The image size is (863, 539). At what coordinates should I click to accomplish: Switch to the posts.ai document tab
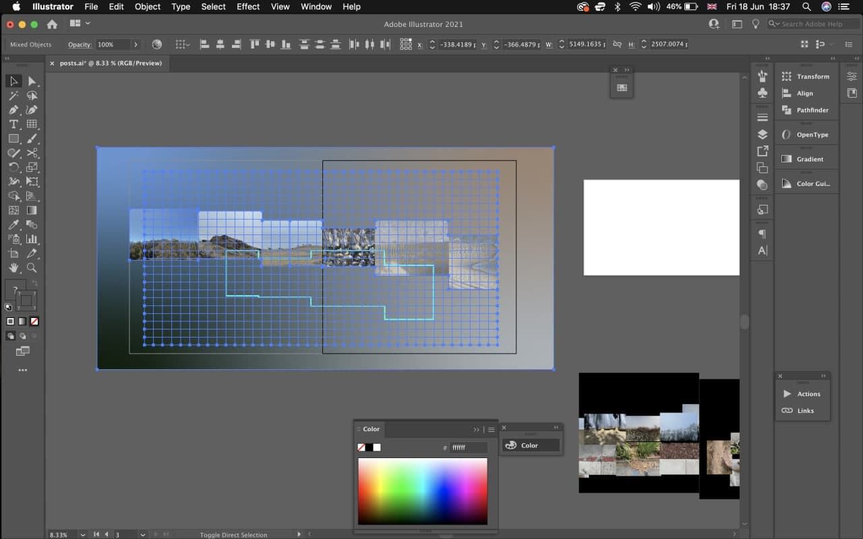tap(111, 63)
